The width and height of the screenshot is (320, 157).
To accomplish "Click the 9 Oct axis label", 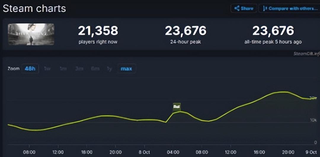I will click(311, 152).
